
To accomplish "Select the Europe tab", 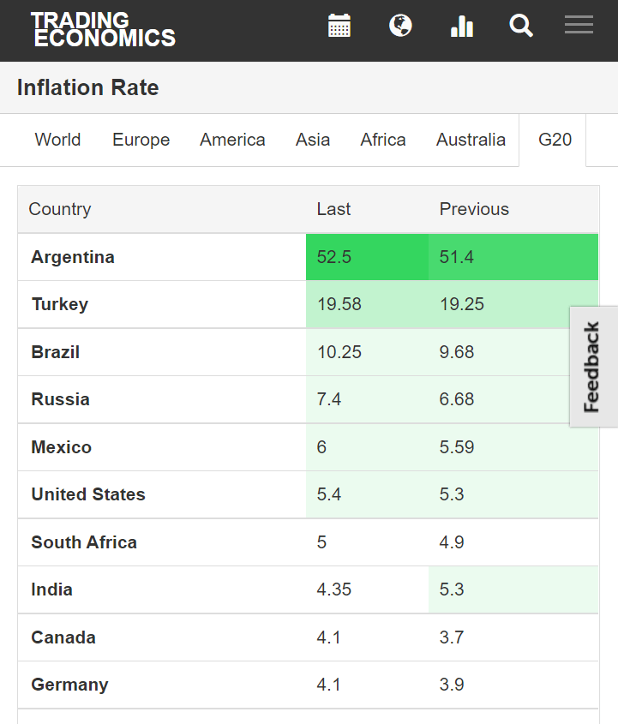I will 141,140.
